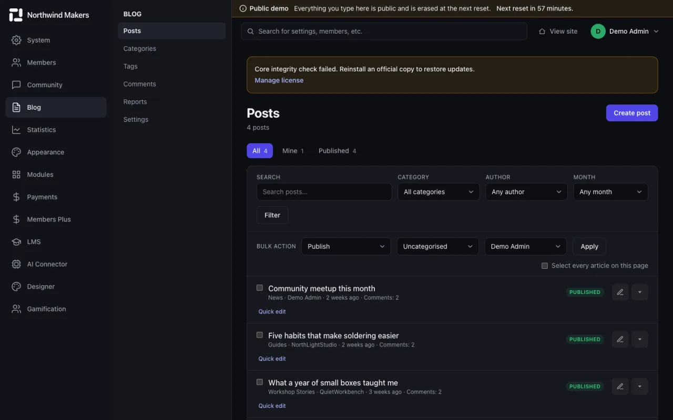Click the Members people icon in sidebar
The width and height of the screenshot is (673, 420).
tap(16, 62)
